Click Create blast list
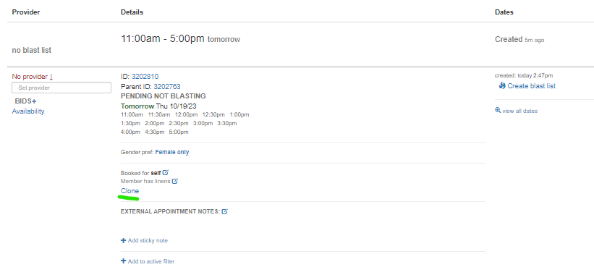Screen dimensions: 594x275 (x=532, y=86)
